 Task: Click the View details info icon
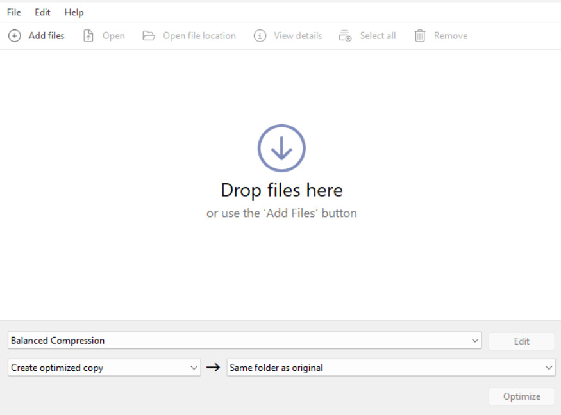260,36
